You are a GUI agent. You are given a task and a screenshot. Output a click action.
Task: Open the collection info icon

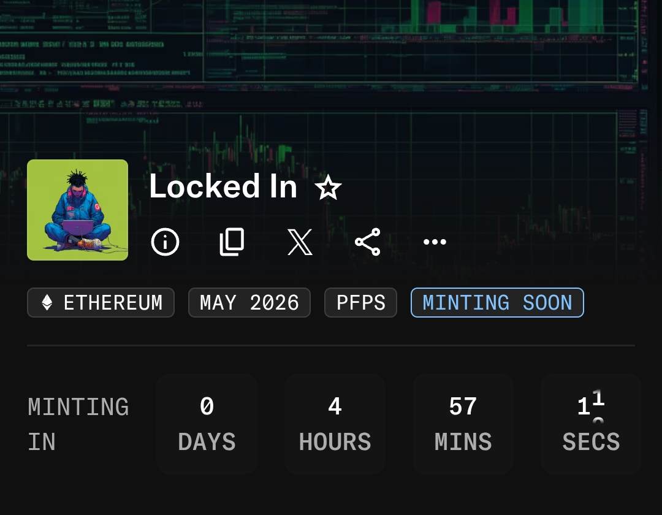pyautogui.click(x=165, y=242)
